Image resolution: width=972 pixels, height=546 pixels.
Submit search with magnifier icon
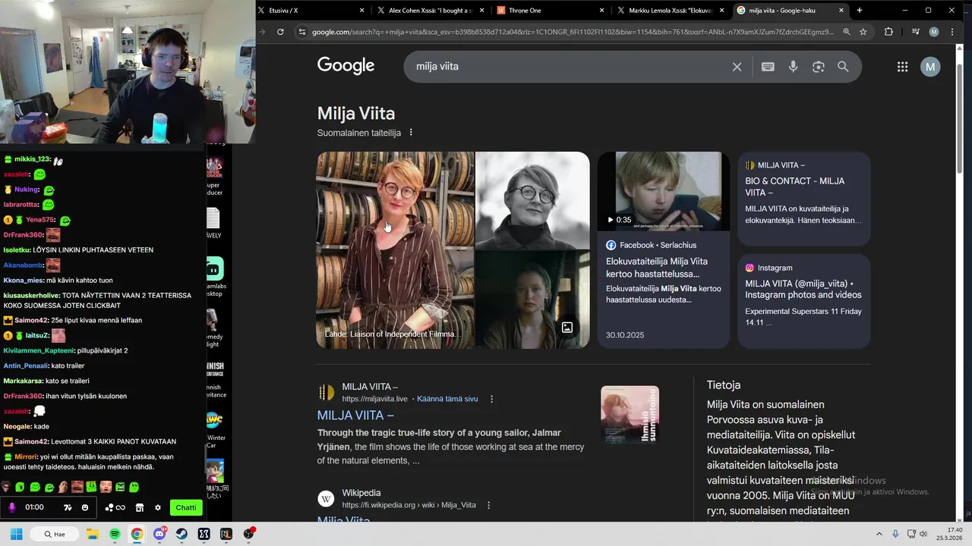coord(843,67)
